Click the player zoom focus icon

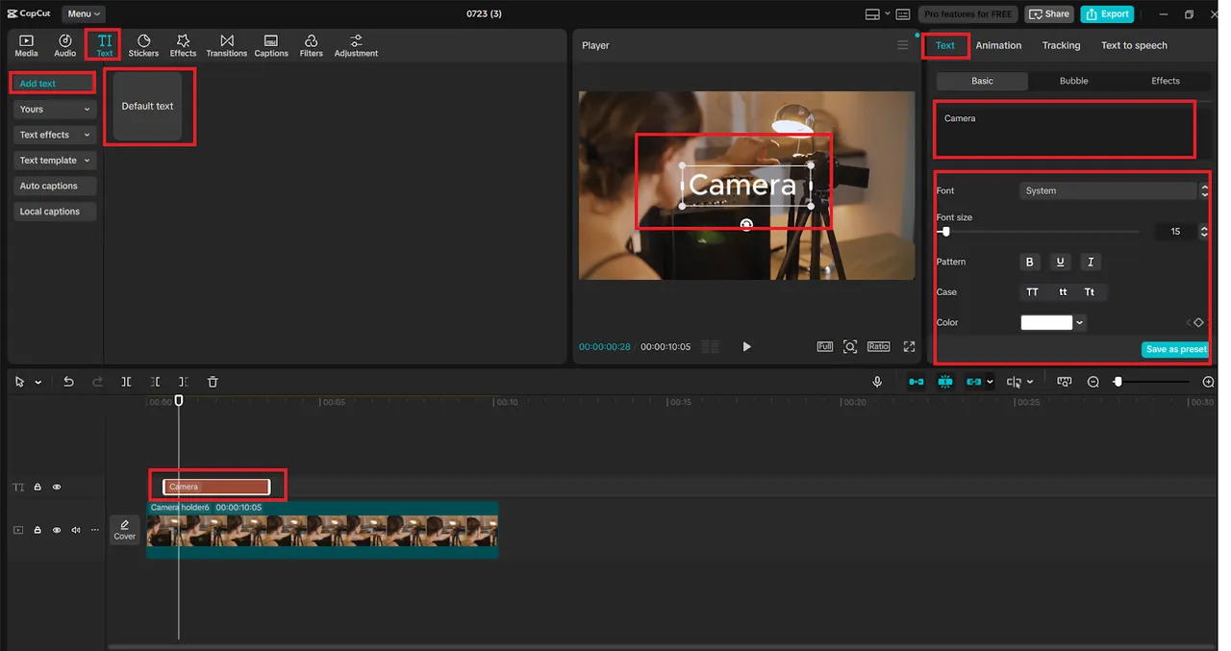(850, 346)
